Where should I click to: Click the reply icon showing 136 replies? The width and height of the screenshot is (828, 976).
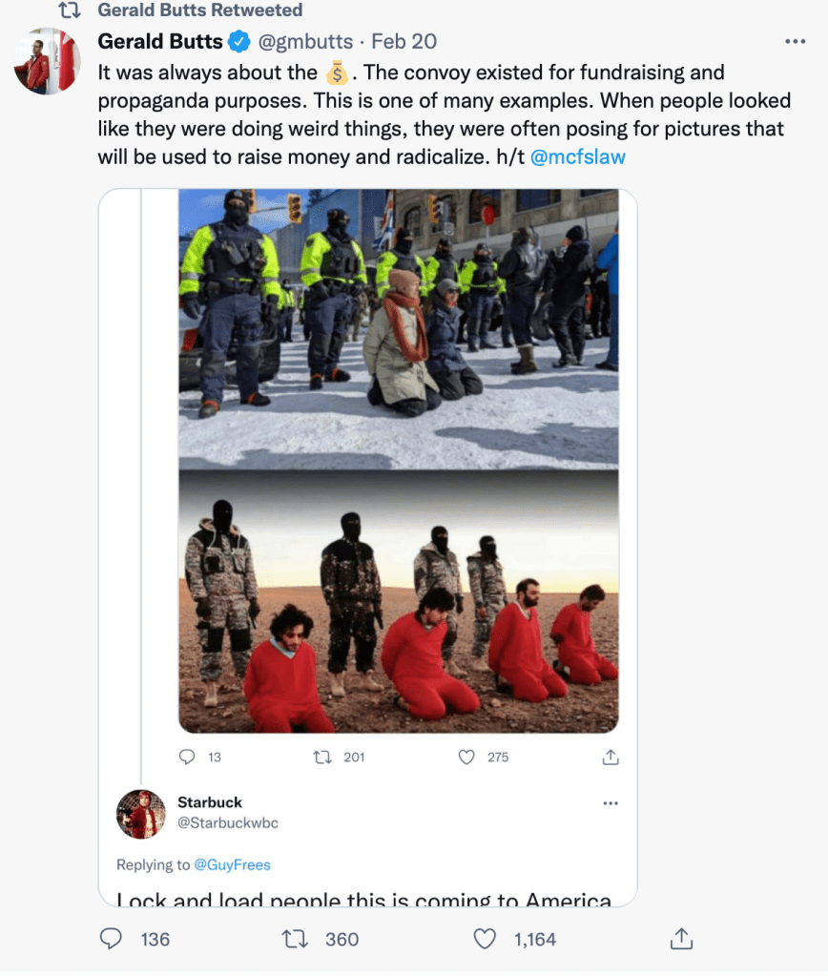(111, 939)
